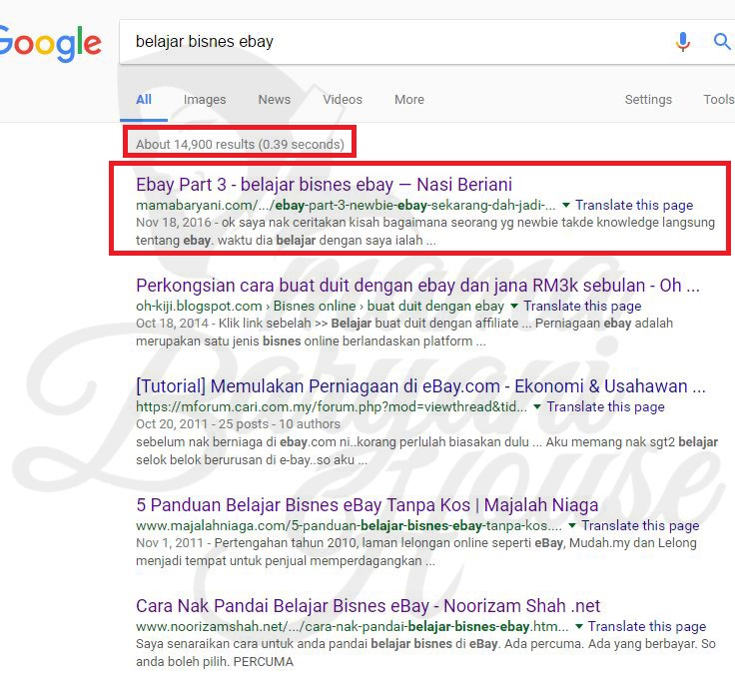Screen dimensions: 735x684
Task: Switch to the Videos tab
Action: point(343,100)
